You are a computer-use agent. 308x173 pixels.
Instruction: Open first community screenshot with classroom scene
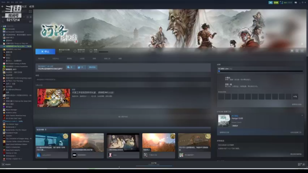[x=52, y=142]
